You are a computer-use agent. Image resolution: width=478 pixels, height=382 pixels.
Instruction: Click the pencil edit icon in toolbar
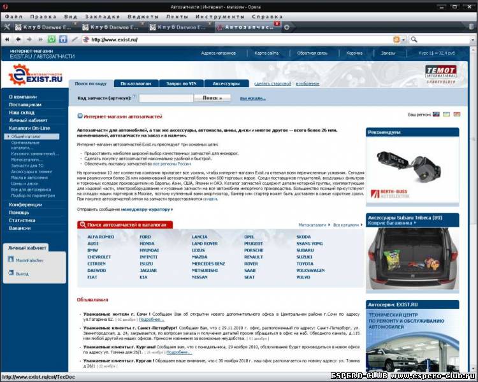75,39
